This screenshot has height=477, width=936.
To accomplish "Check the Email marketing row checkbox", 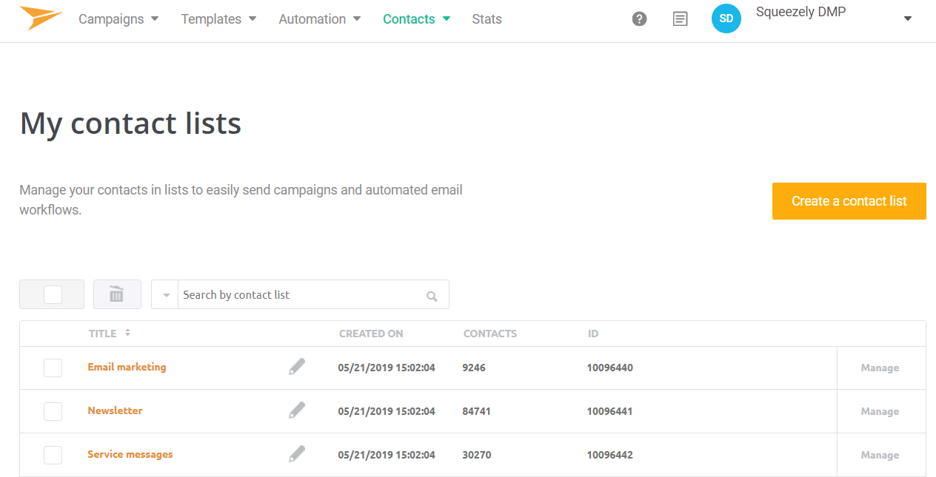I will coord(53,368).
